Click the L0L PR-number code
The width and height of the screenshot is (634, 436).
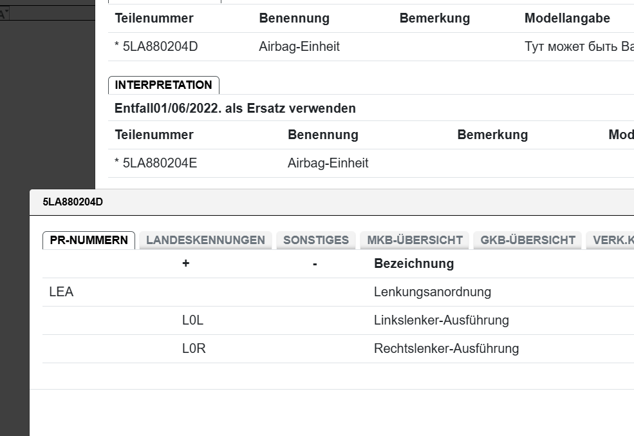[x=192, y=320]
